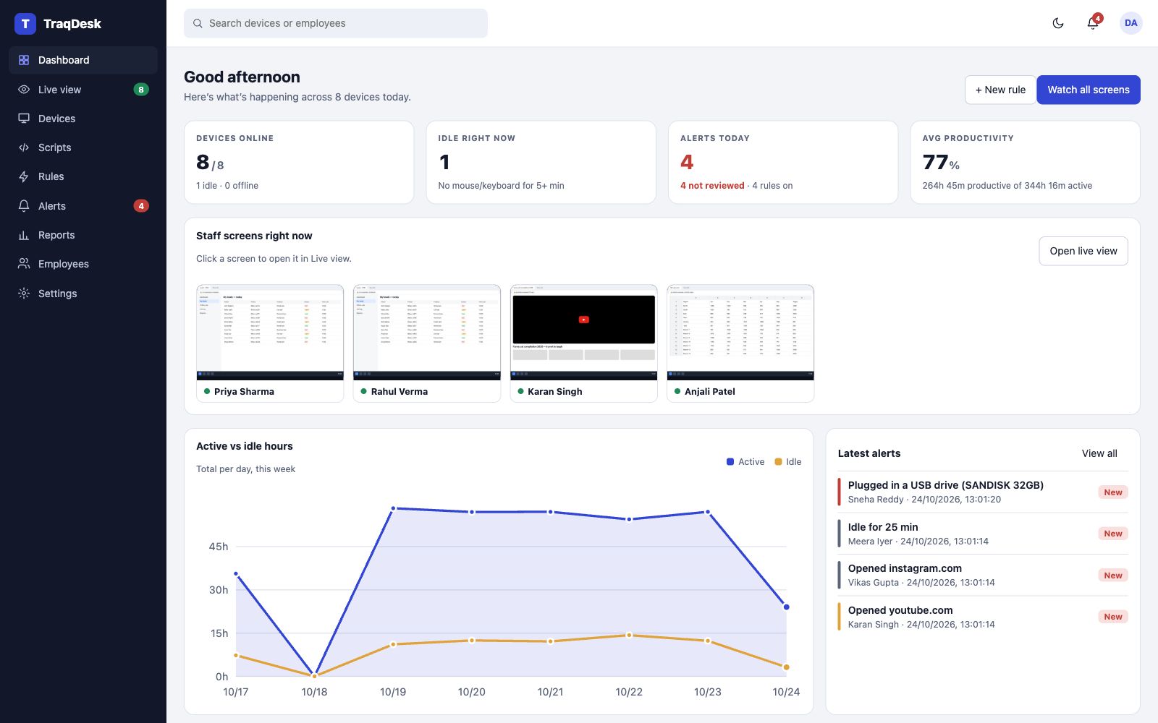Click View all latest alerts link
1158x723 pixels.
click(1099, 453)
